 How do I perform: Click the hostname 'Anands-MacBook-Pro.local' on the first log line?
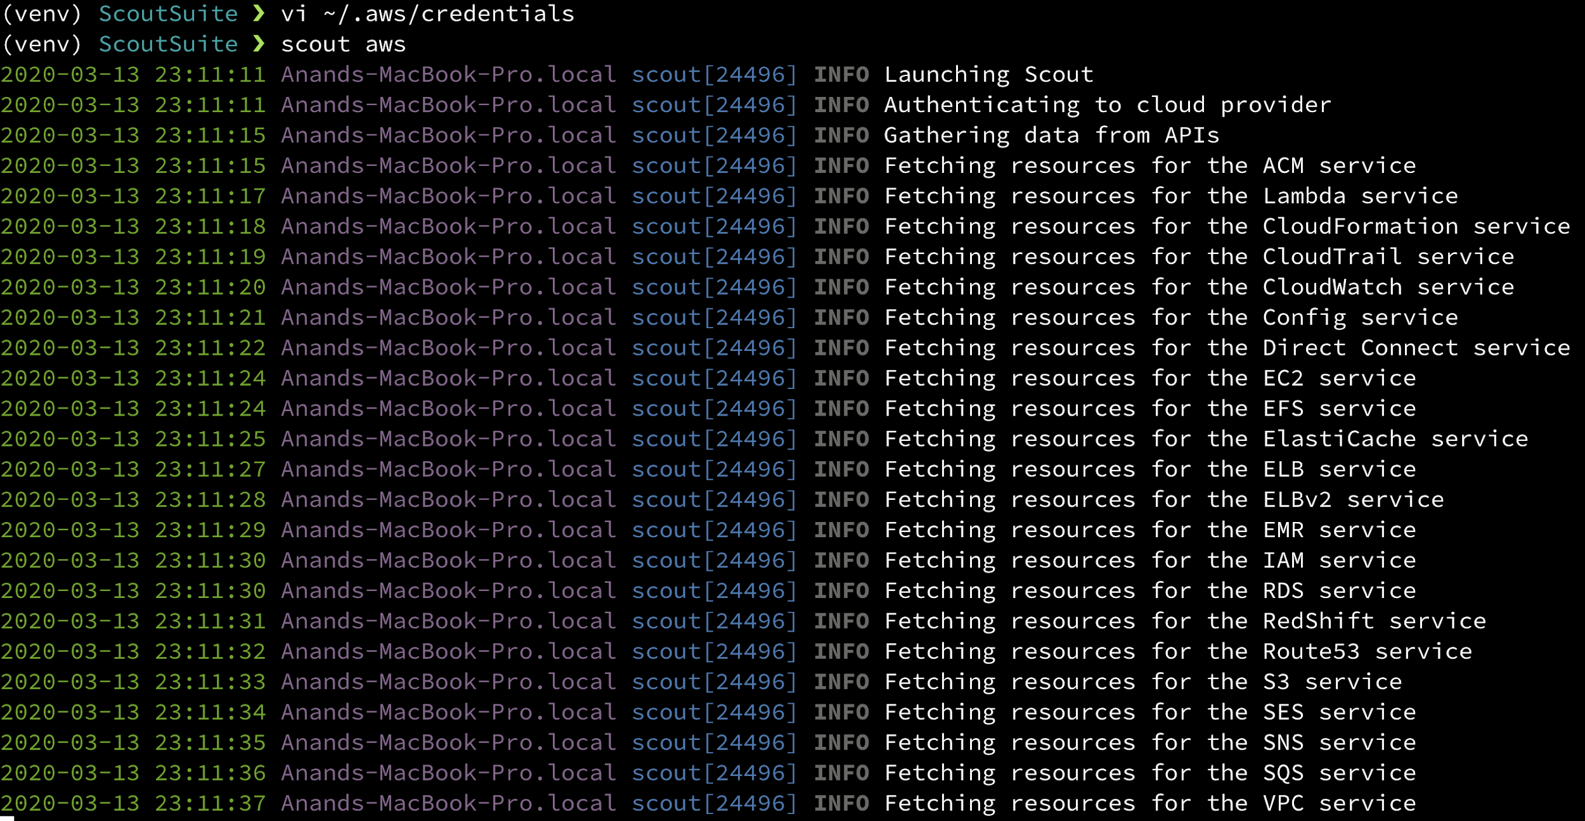point(448,75)
